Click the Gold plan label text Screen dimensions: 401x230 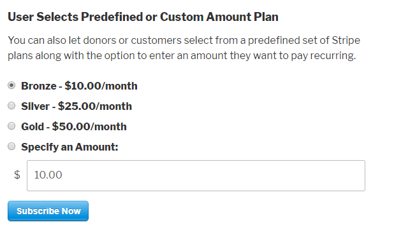coord(74,126)
